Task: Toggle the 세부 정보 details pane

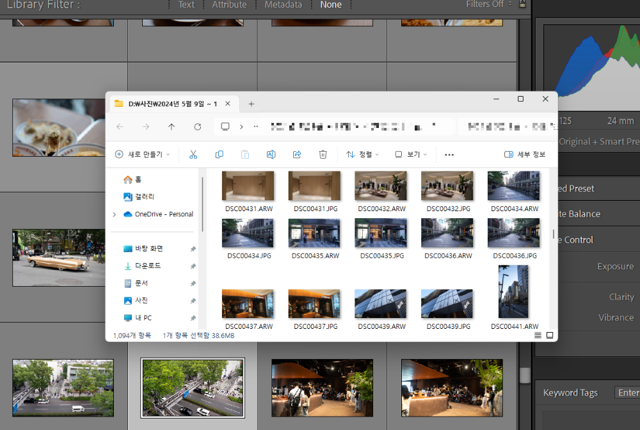Action: coord(525,154)
